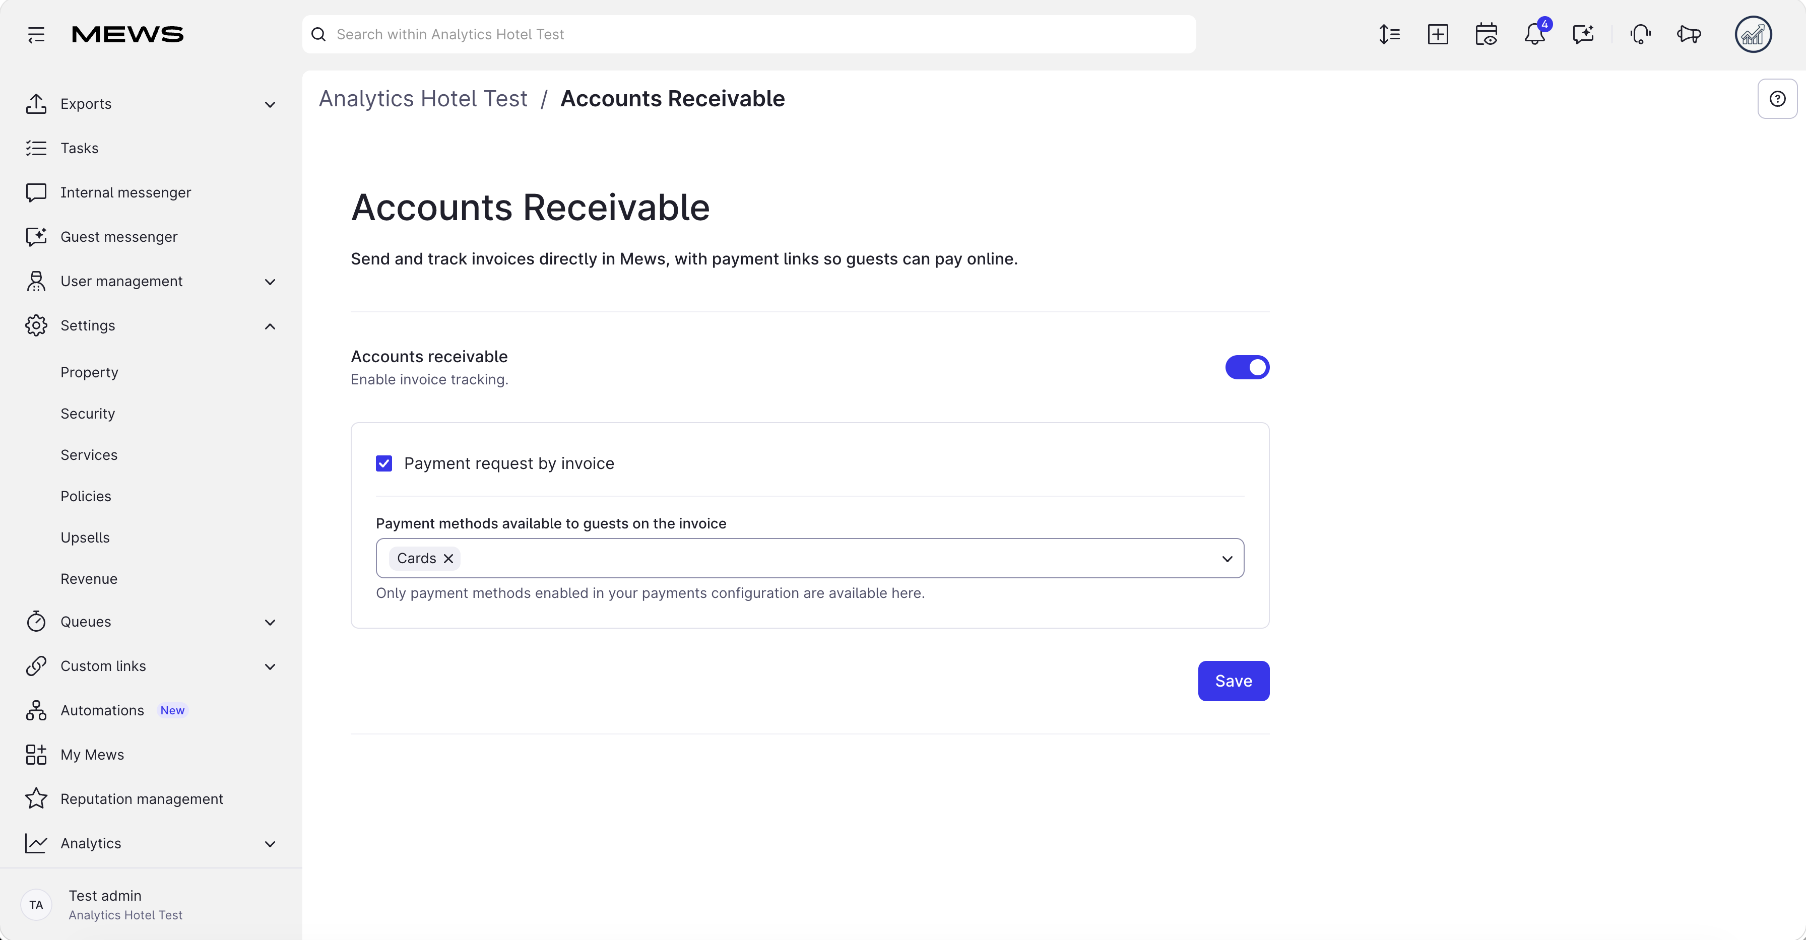Open Property settings
Screen dimensions: 1806x940
[89, 372]
